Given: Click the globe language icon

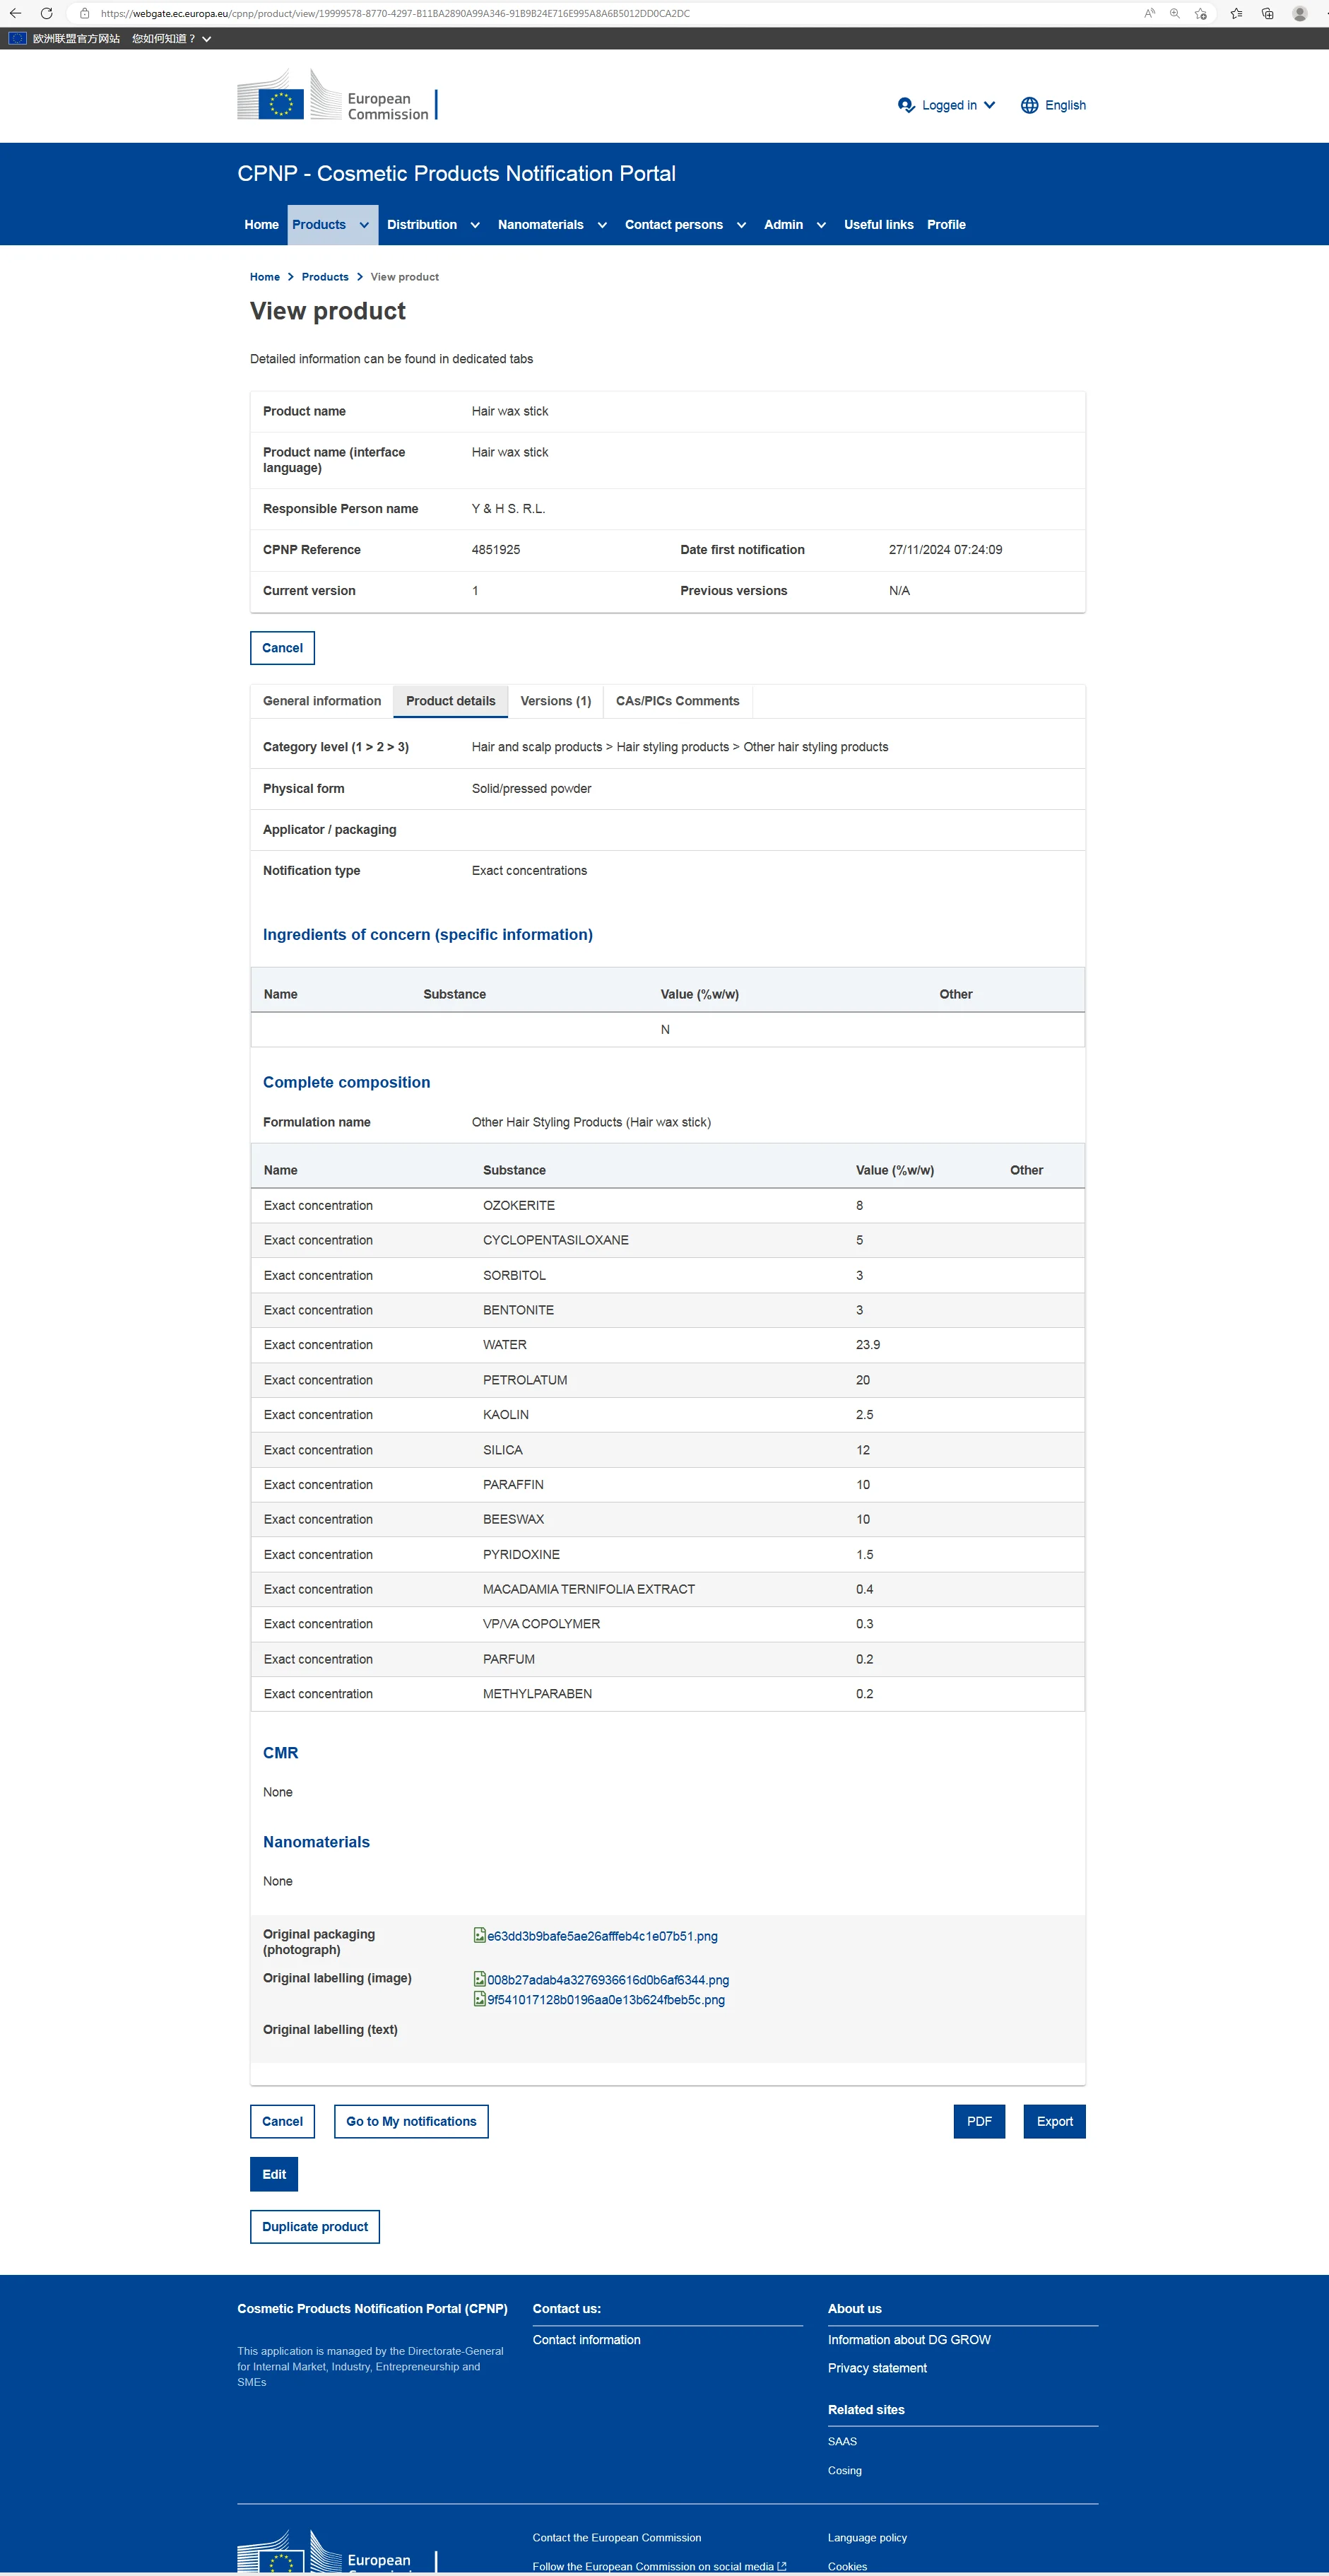Looking at the screenshot, I should tap(1029, 105).
